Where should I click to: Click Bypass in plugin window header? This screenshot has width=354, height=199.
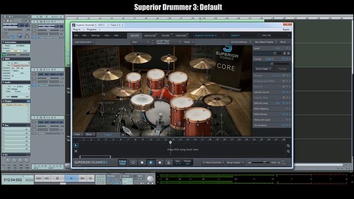[x=287, y=29]
